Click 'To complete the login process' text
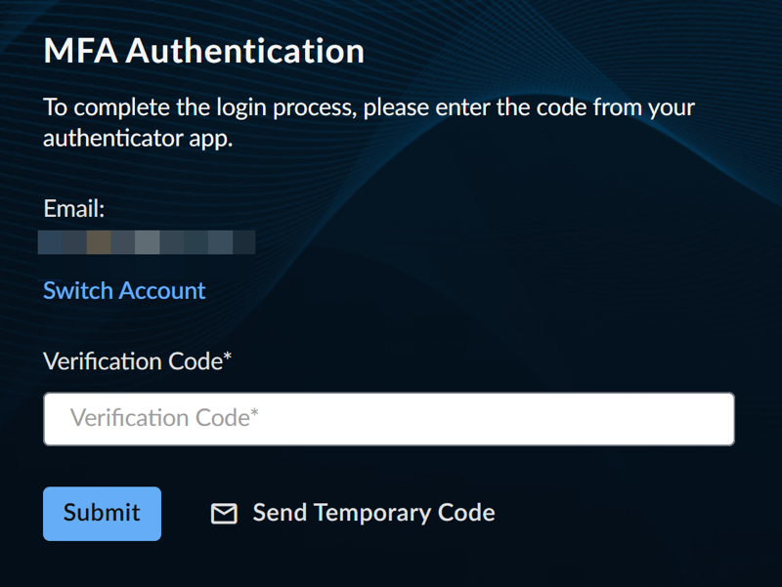This screenshot has height=587, width=782. point(200,107)
